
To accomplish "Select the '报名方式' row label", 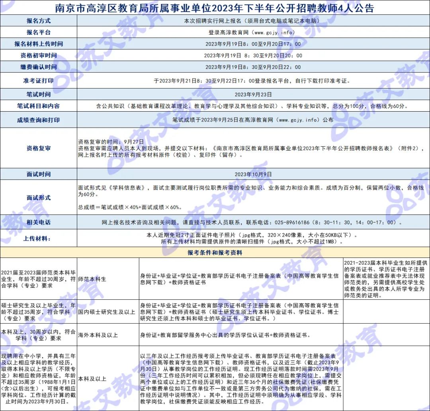I will (38, 21).
